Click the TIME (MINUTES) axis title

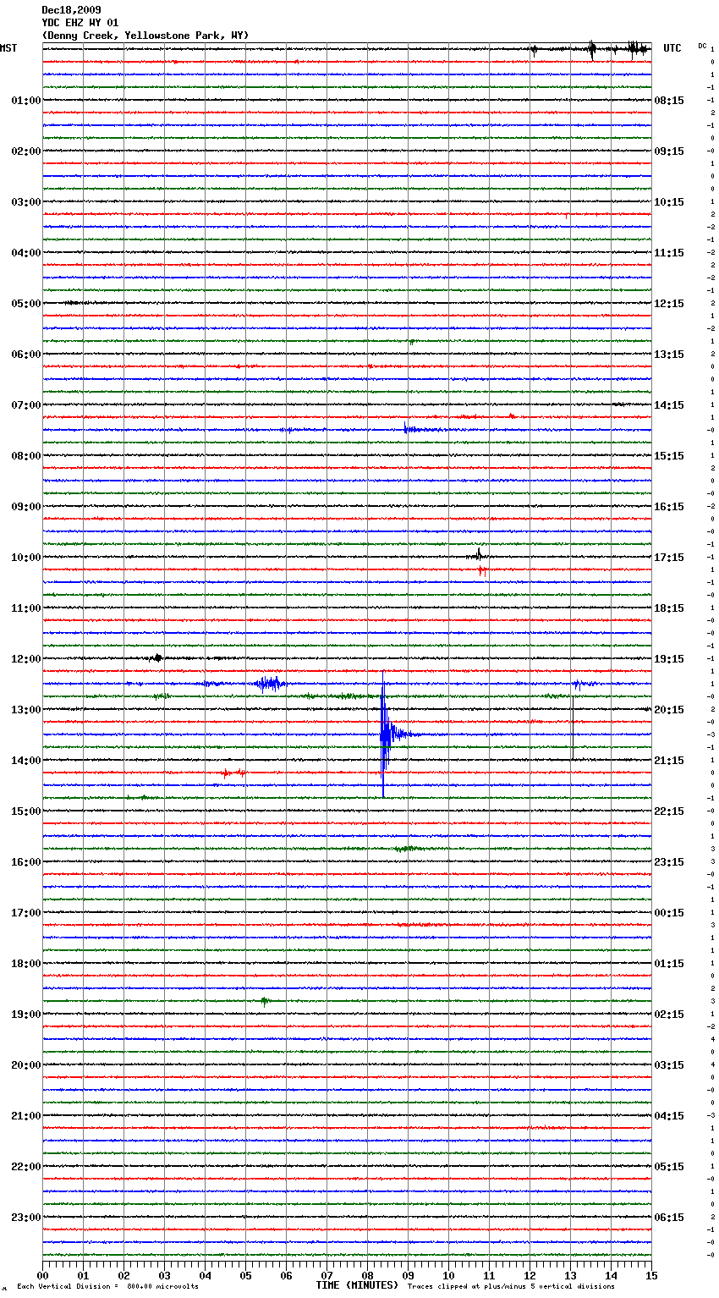(x=357, y=1285)
